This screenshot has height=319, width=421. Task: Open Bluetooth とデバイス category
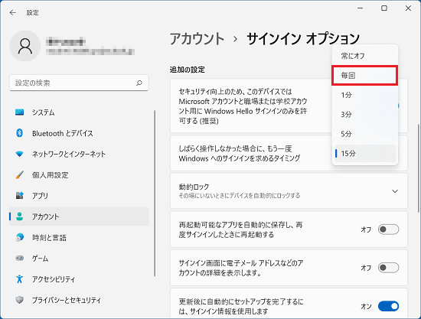[x=79, y=133]
